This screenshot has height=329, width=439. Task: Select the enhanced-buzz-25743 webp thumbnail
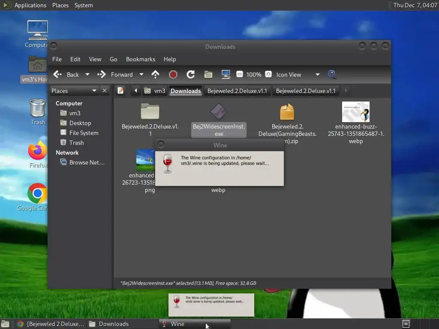tap(356, 112)
